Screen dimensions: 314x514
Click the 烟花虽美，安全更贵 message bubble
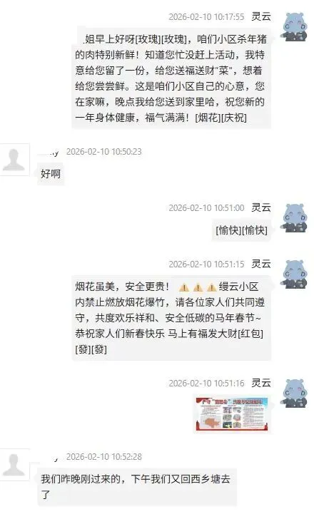click(x=171, y=318)
